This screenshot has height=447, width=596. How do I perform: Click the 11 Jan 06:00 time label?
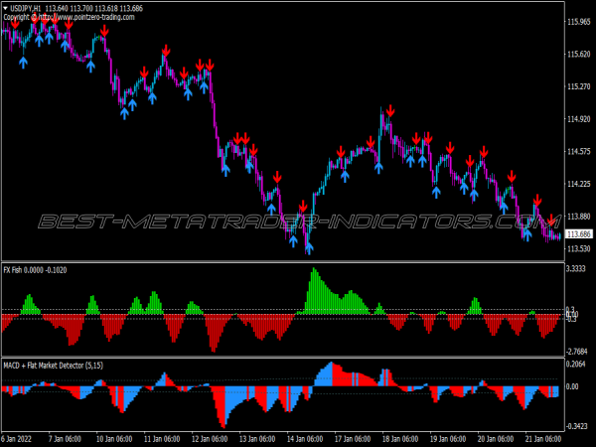point(162,439)
